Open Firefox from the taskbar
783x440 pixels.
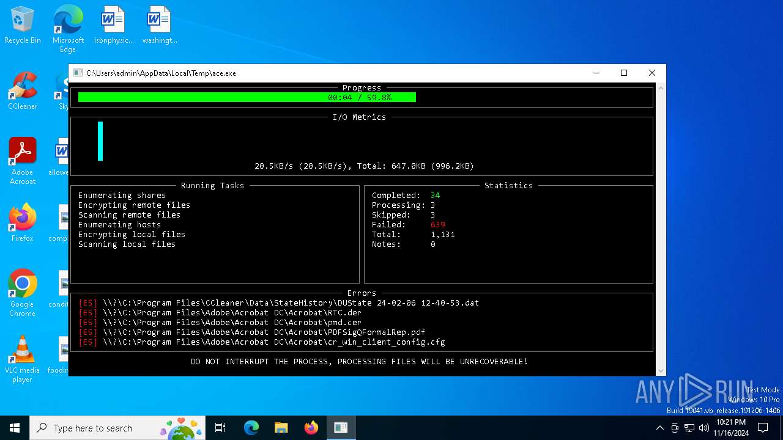[311, 428]
